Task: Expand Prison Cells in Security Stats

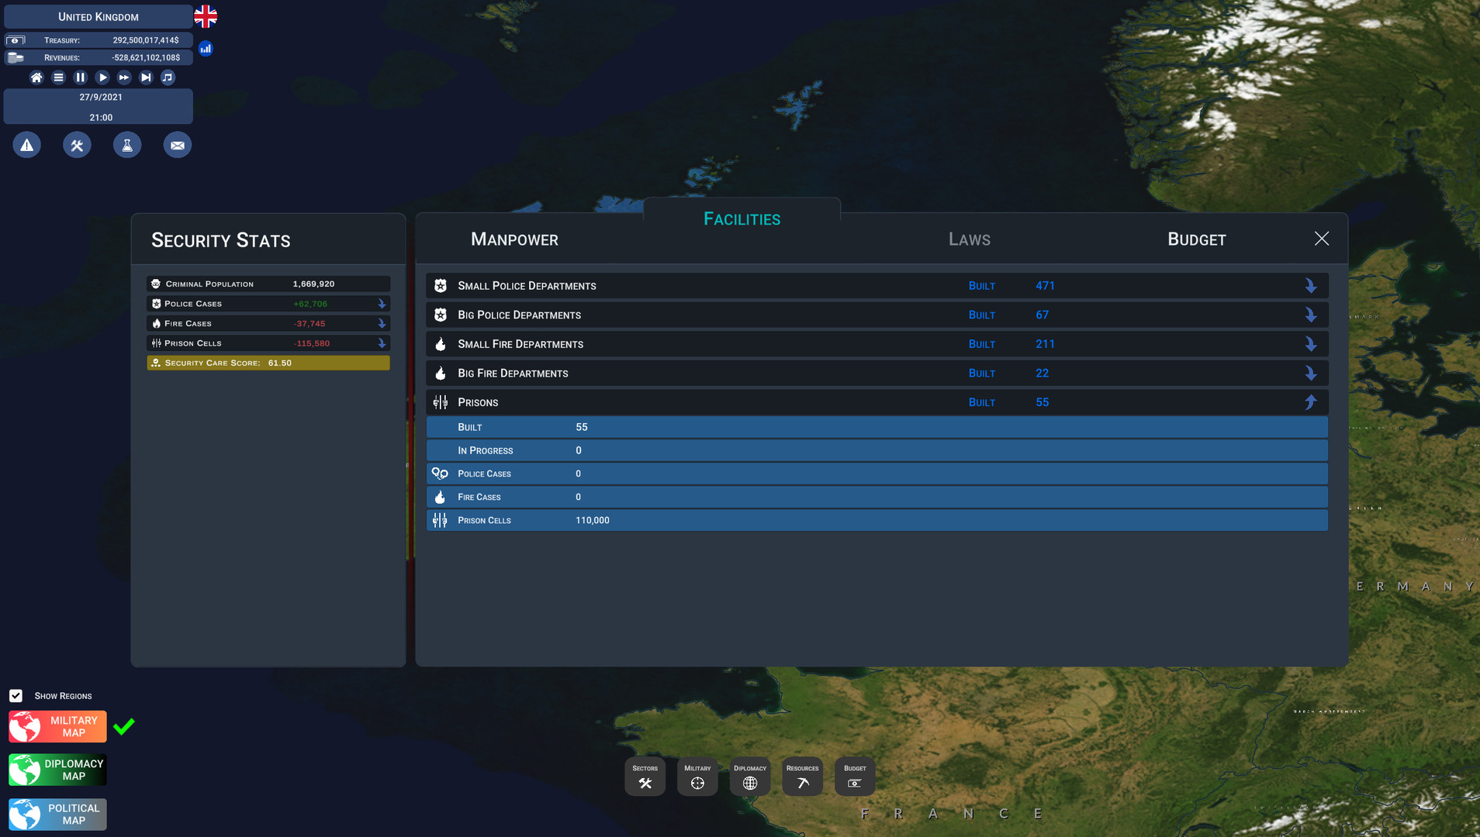Action: [382, 343]
